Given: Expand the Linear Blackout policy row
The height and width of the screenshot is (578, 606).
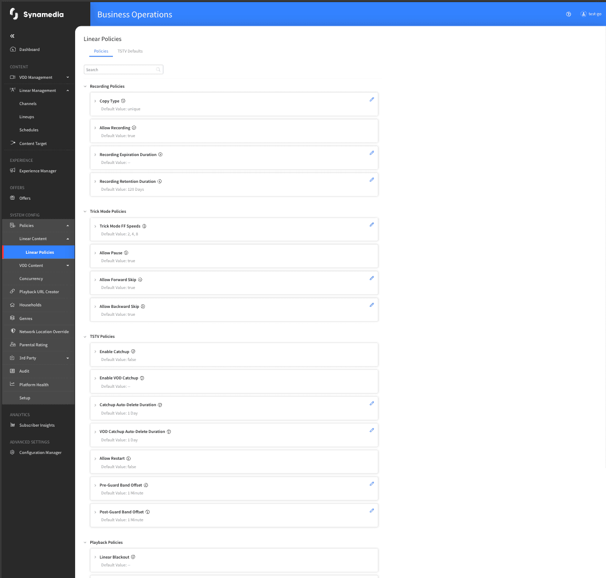Looking at the screenshot, I should [95, 557].
